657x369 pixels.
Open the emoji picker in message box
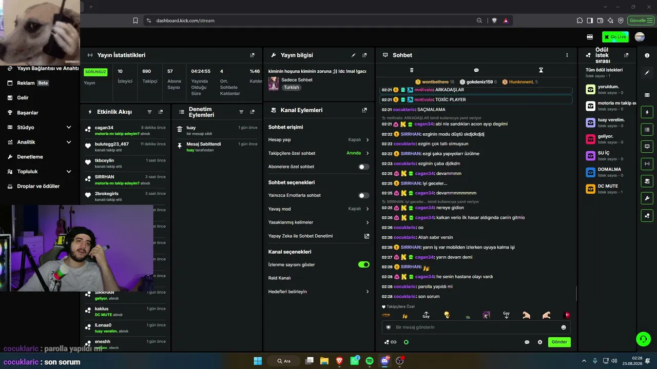click(564, 327)
